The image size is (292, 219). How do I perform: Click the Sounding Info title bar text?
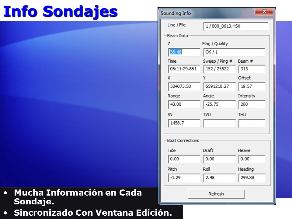tap(176, 13)
